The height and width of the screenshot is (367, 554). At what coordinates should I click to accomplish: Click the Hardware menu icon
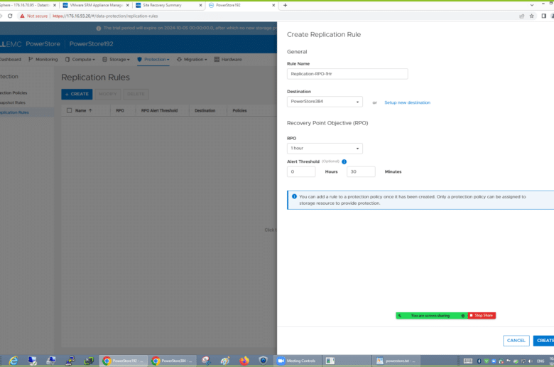pyautogui.click(x=217, y=60)
